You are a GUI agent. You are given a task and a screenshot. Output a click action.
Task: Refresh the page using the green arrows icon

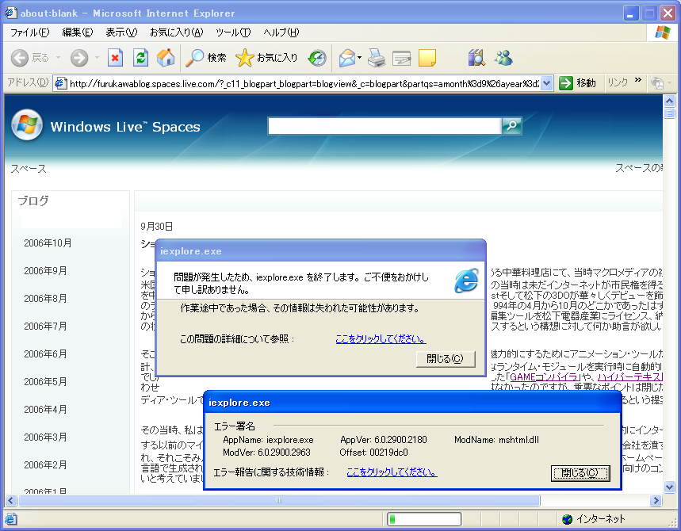tap(140, 58)
